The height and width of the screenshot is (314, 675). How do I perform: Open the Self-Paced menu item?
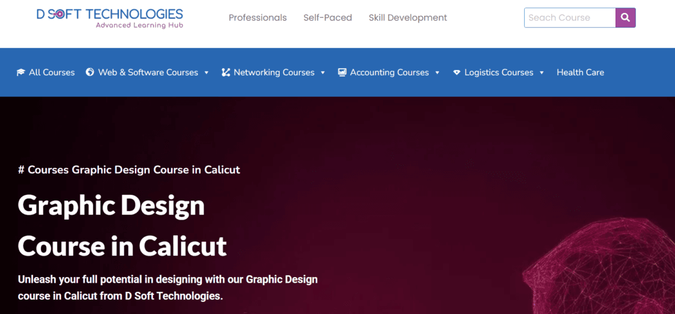click(x=328, y=18)
